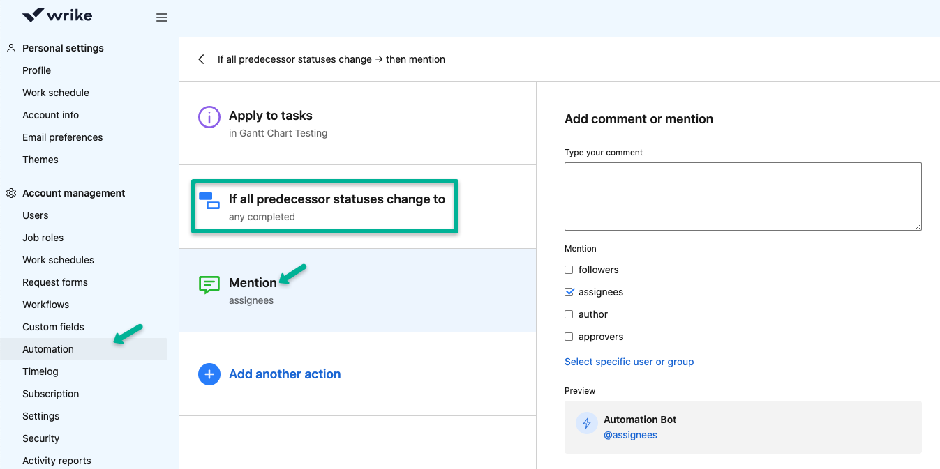Click inside the comment text box
940x469 pixels.
pyautogui.click(x=743, y=197)
